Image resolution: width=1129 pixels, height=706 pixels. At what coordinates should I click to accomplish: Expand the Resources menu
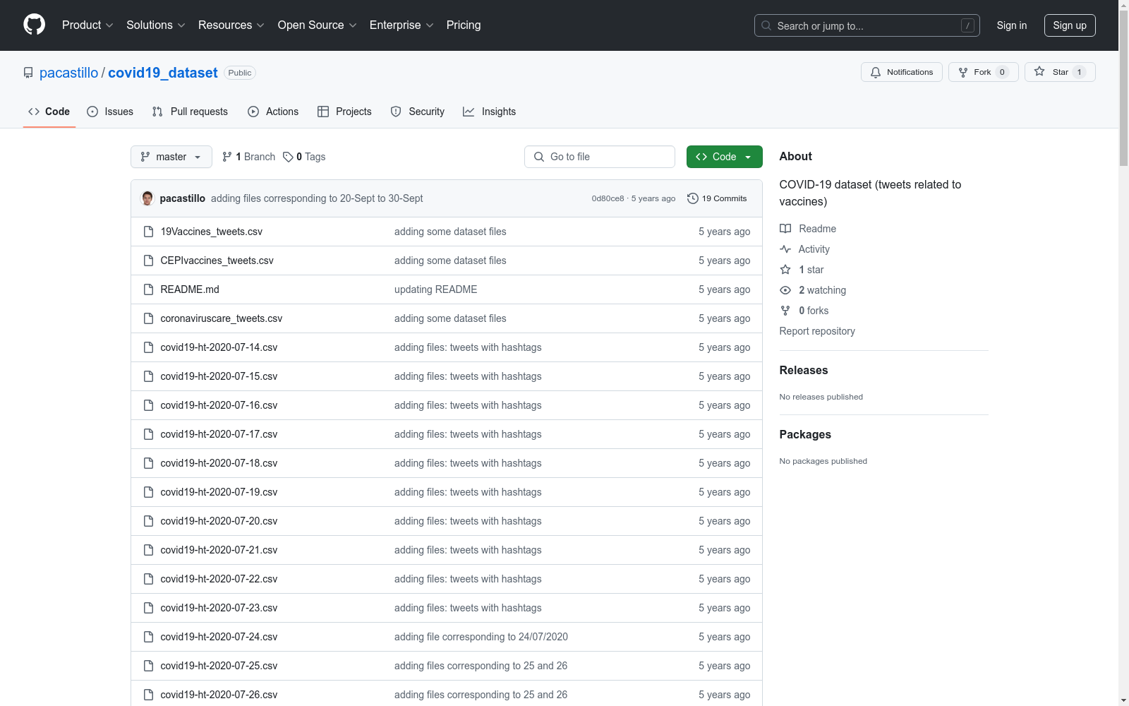231,25
